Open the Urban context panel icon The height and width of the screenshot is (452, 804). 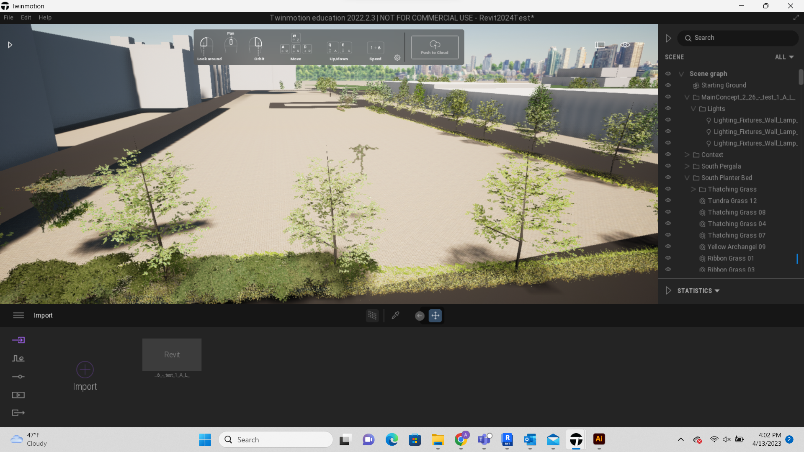pos(18,359)
